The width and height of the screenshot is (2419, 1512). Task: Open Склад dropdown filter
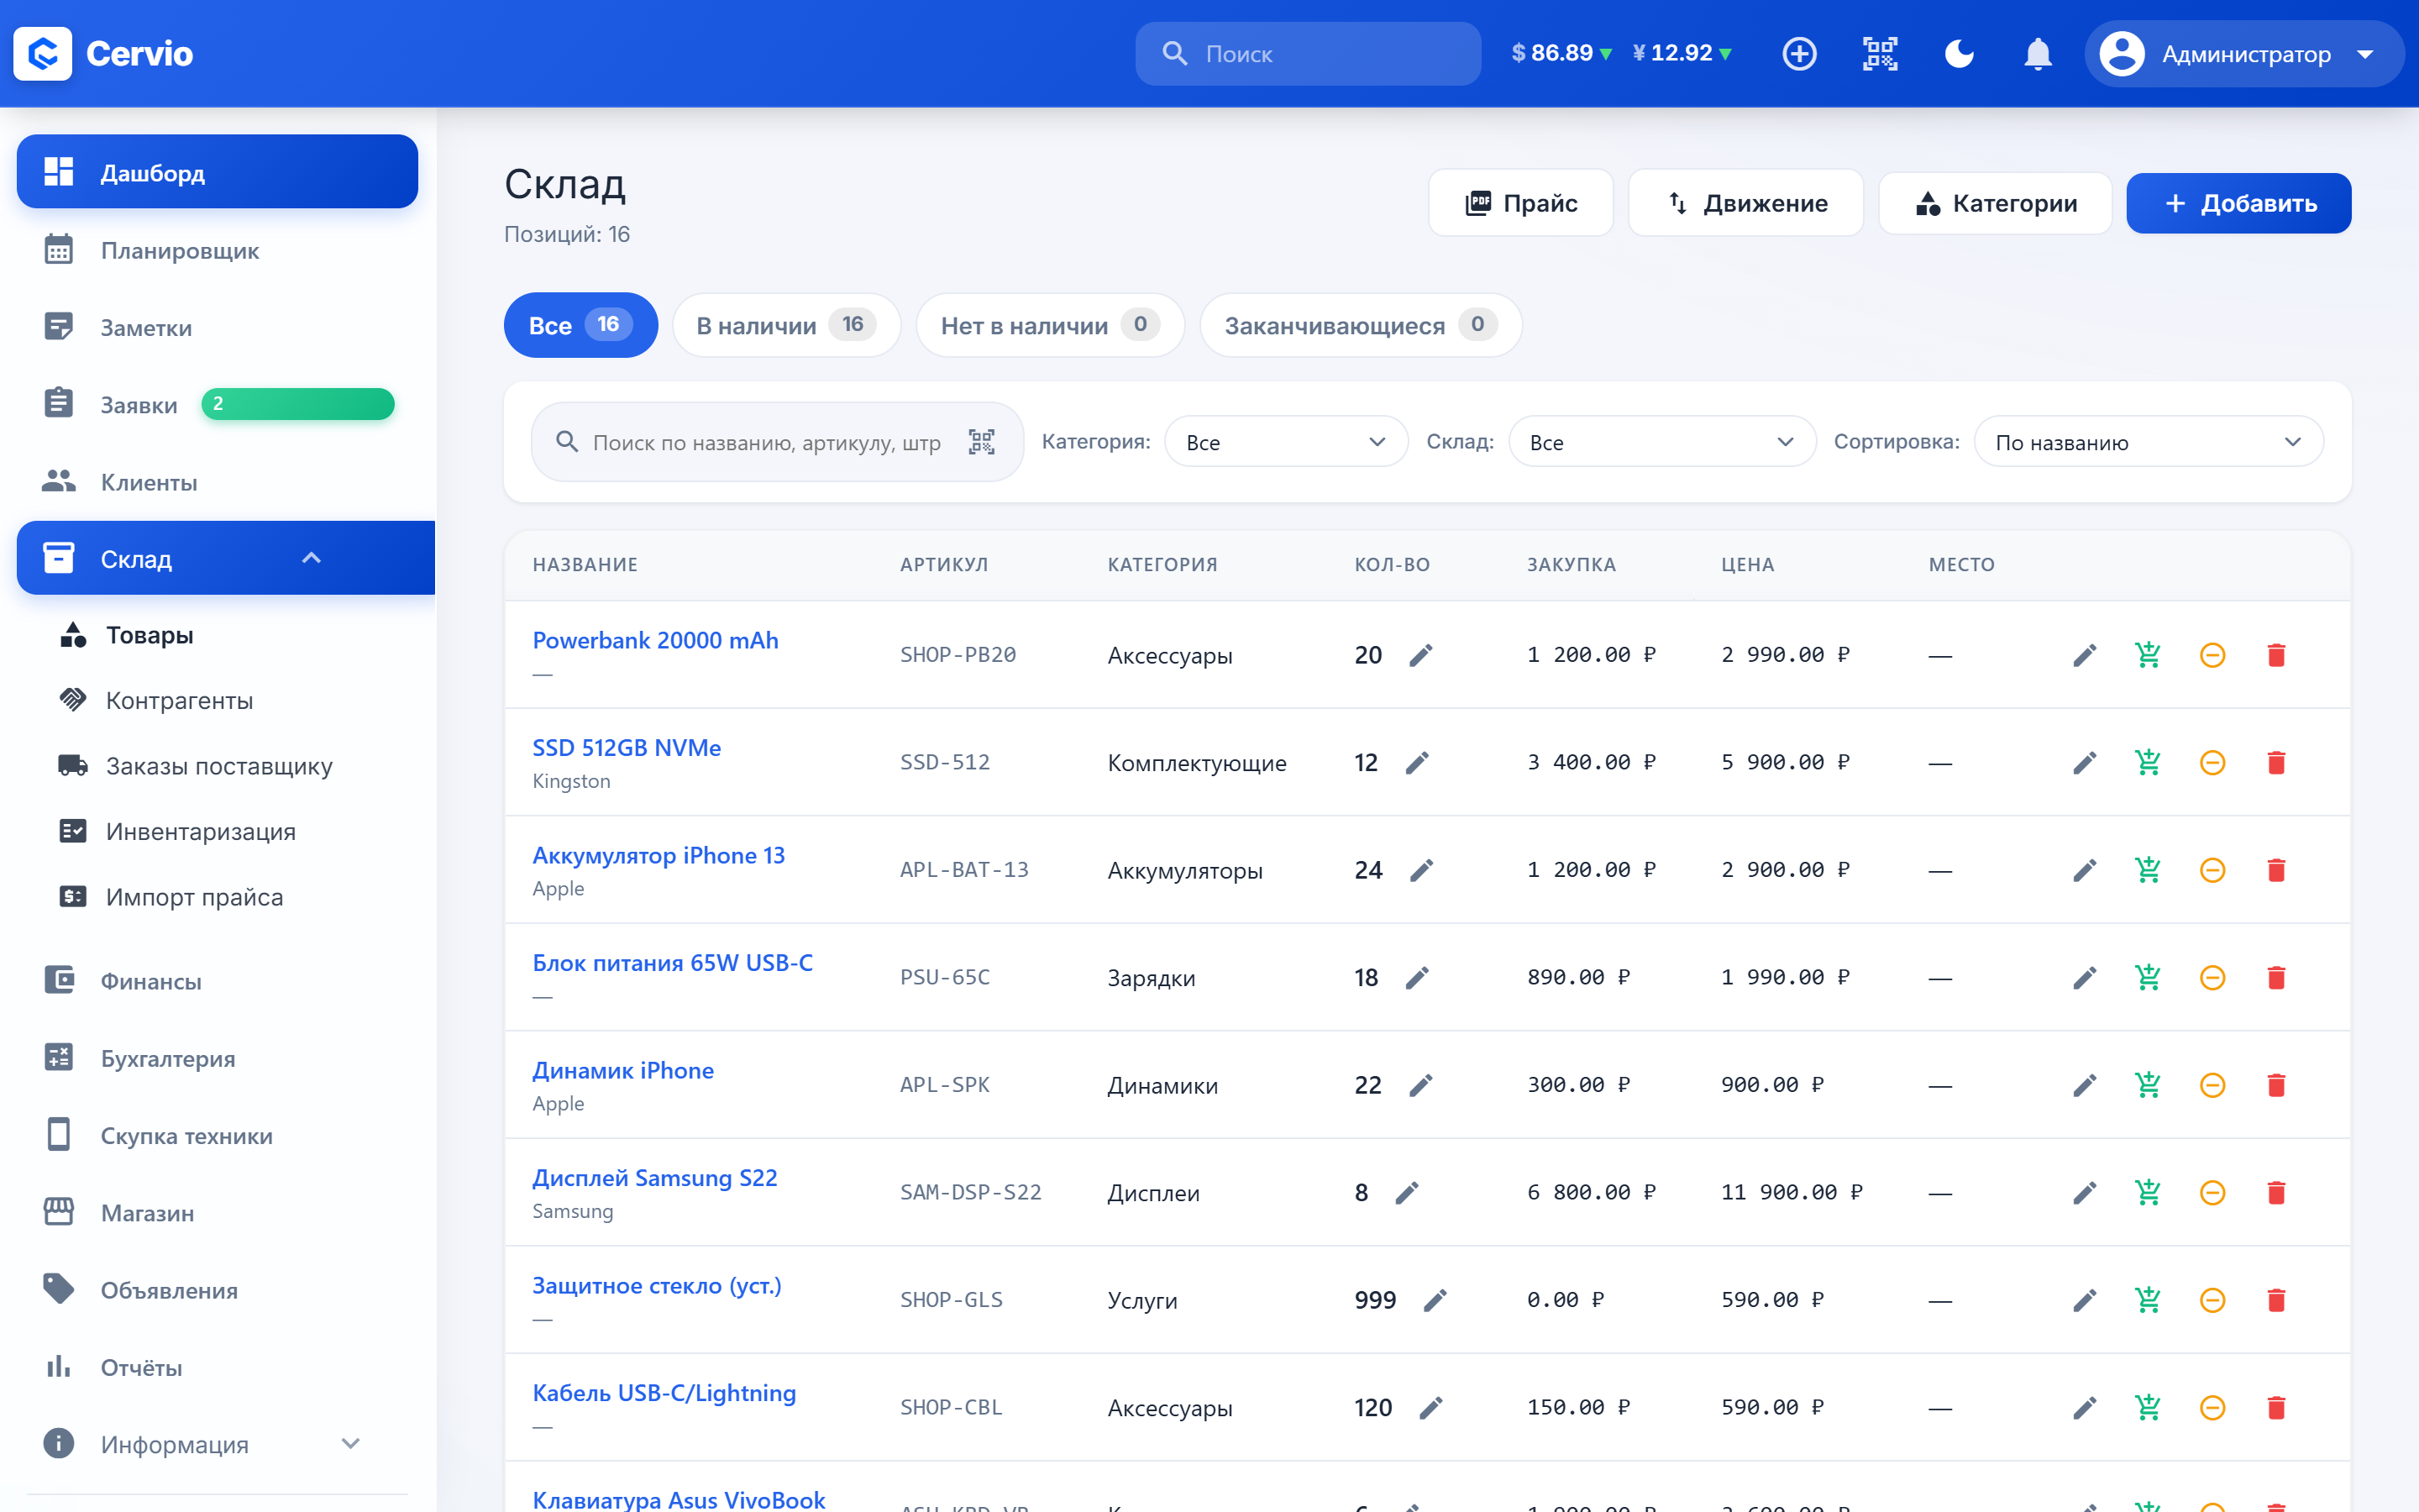tap(1661, 442)
